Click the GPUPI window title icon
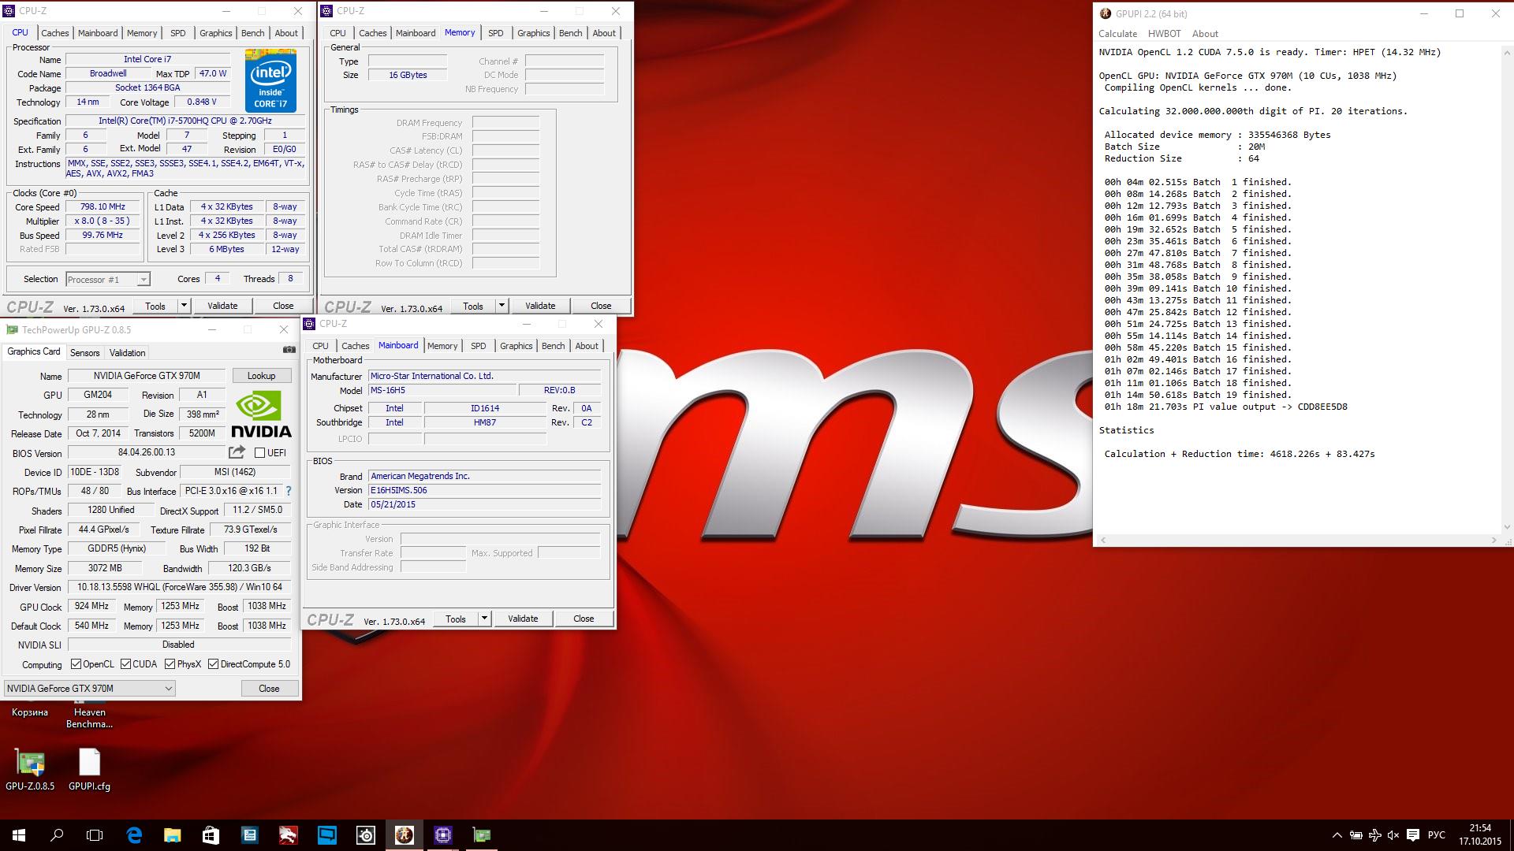 1106,13
